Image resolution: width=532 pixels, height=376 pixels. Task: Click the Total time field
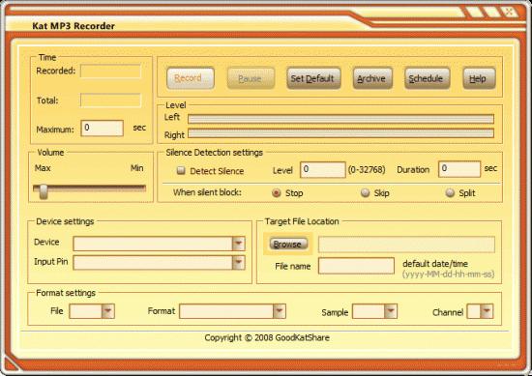click(111, 101)
